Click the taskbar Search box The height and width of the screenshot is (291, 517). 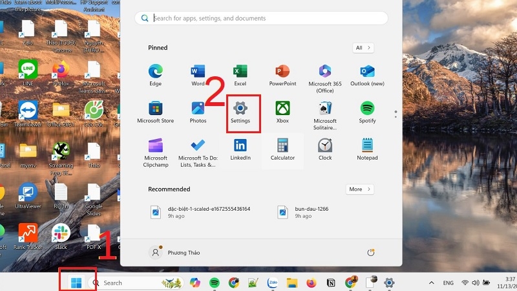click(x=136, y=283)
